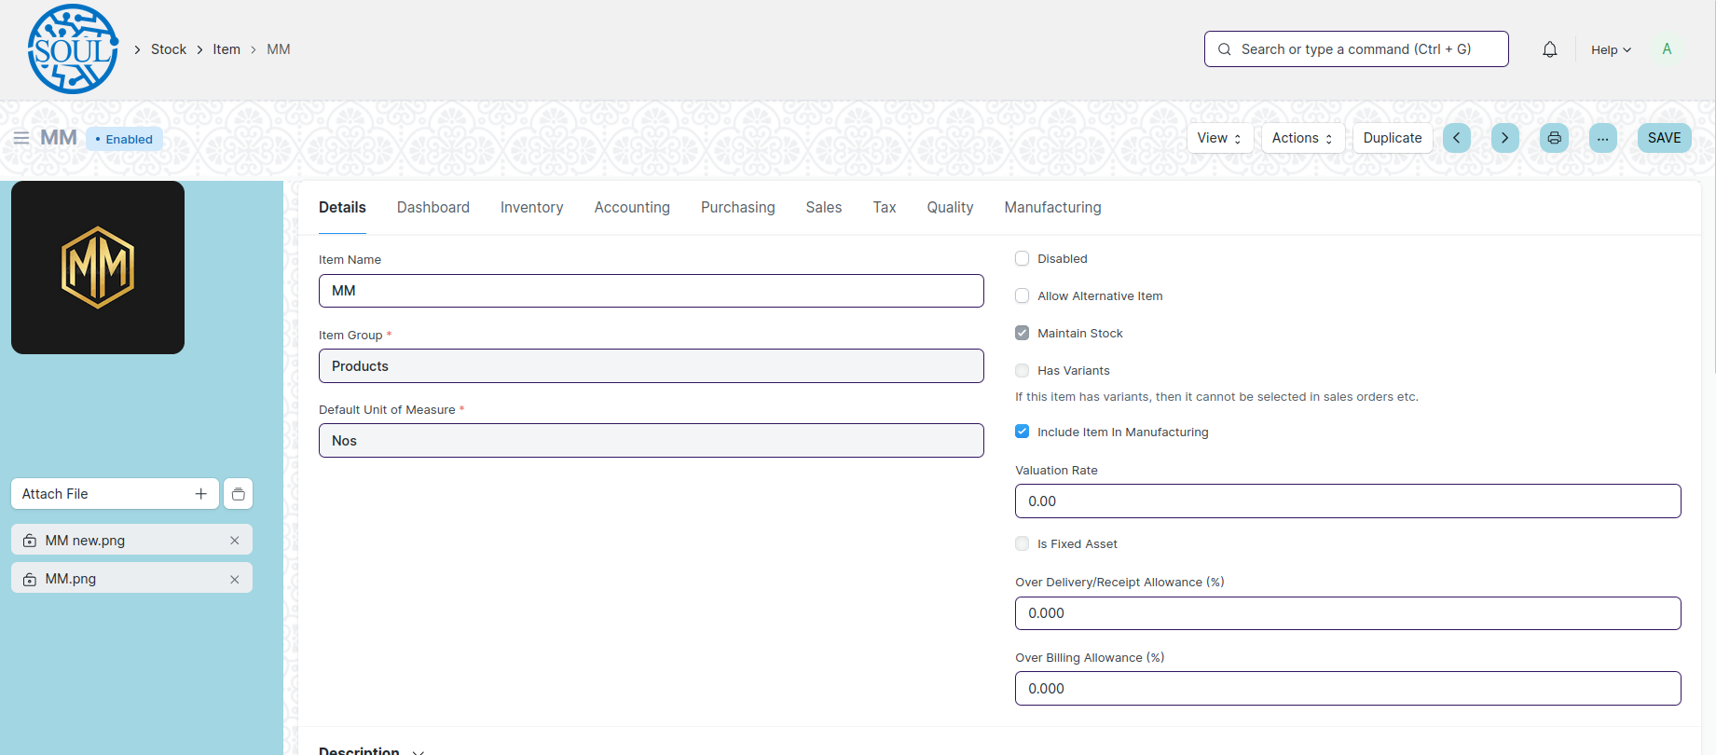
Task: Open Default Unit of Measure field
Action: point(651,441)
